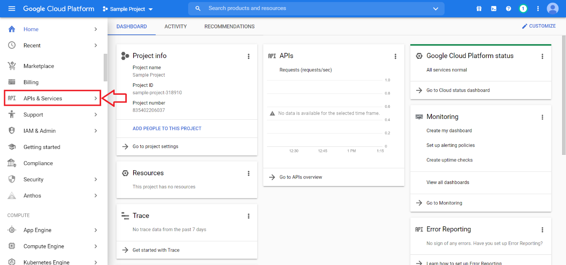Viewport: 566px width, 265px height.
Task: Switch to the Dashboard tab
Action: pos(132,26)
